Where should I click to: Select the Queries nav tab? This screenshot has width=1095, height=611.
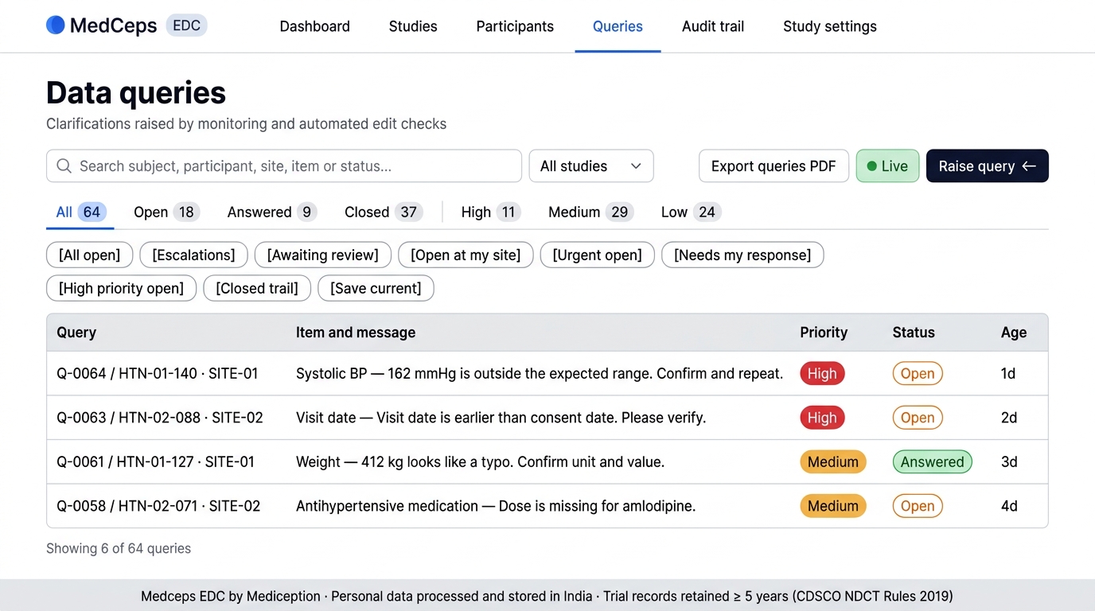[618, 26]
